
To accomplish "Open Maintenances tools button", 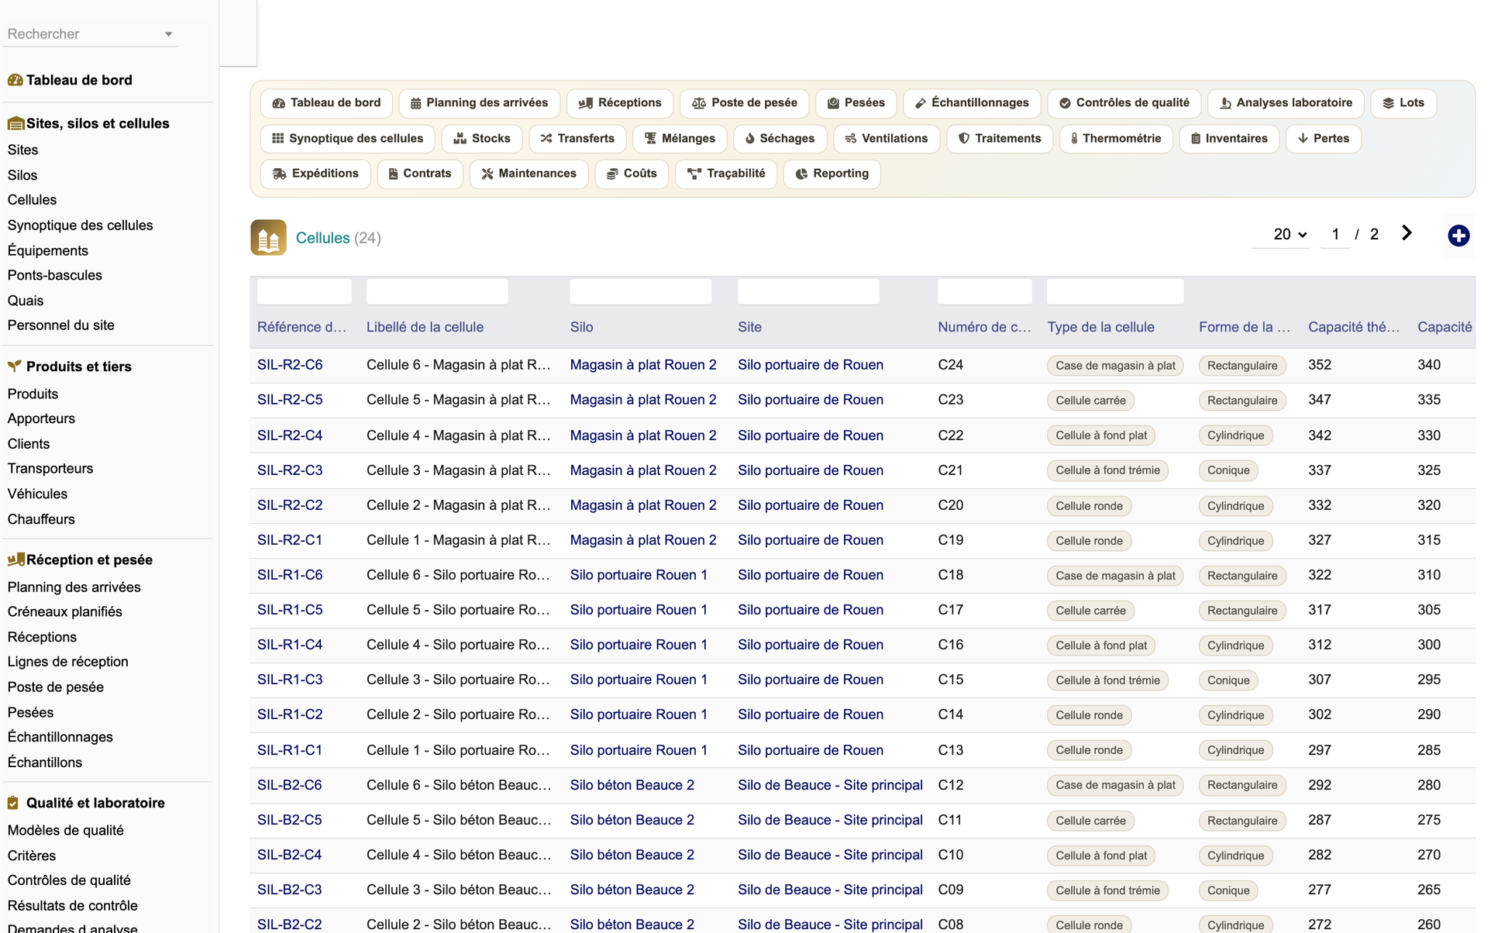I will pos(528,174).
